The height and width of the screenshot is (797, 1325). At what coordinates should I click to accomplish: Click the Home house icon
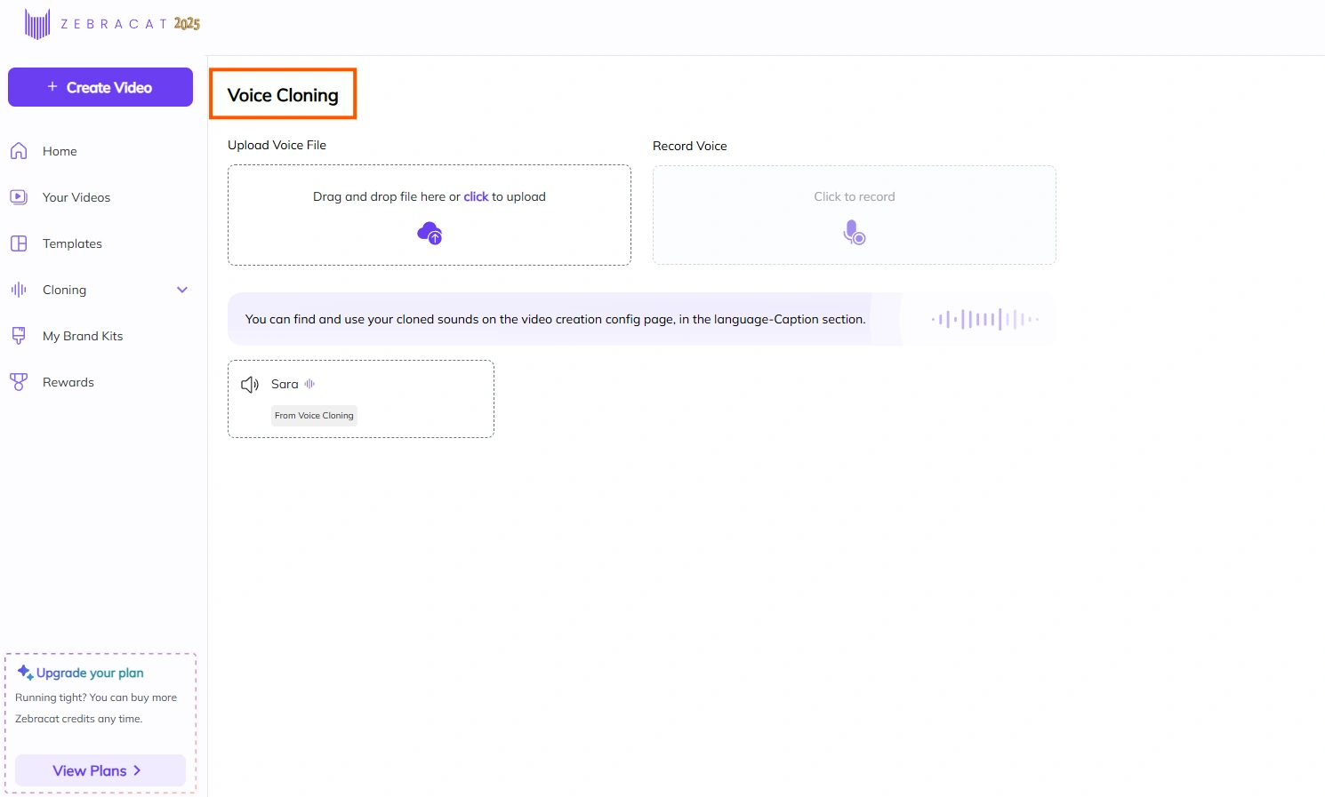tap(19, 151)
